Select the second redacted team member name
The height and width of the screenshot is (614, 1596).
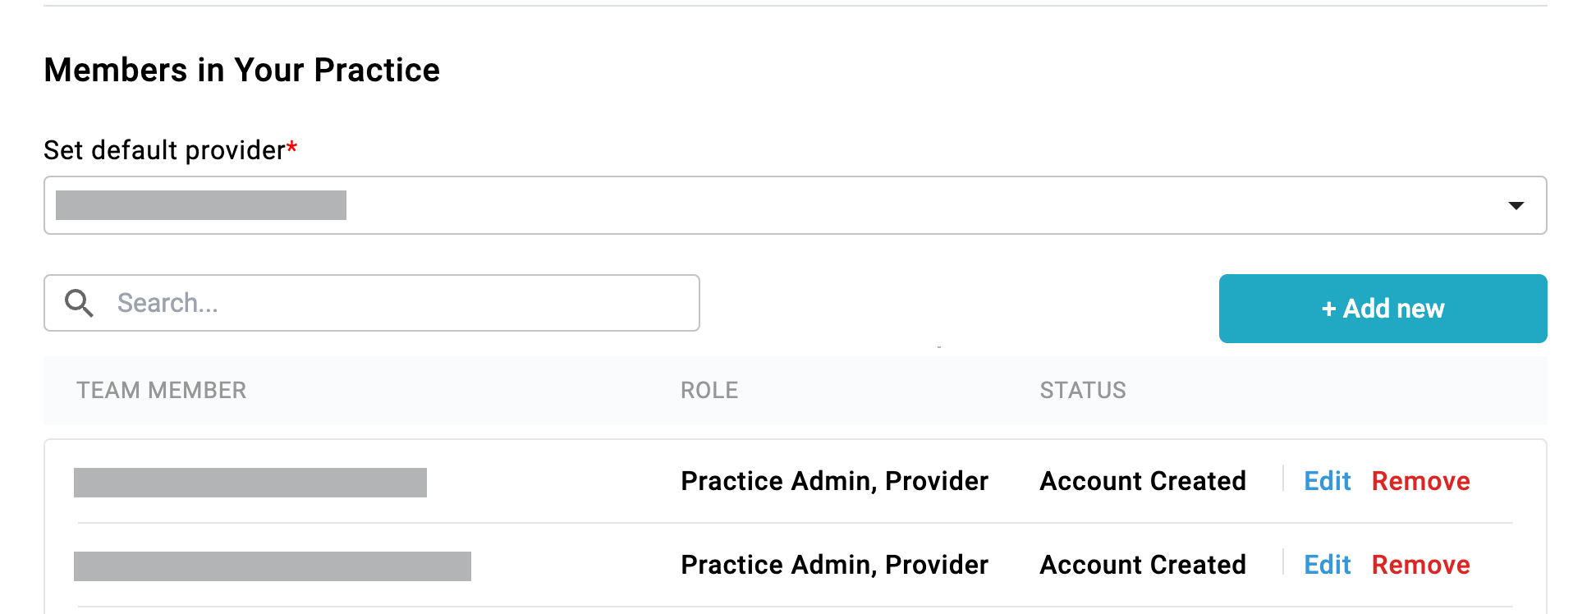point(273,566)
